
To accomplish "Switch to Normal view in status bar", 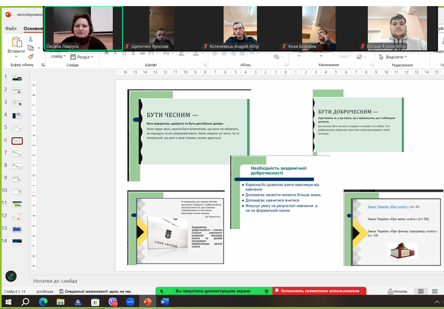I will (x=421, y=291).
